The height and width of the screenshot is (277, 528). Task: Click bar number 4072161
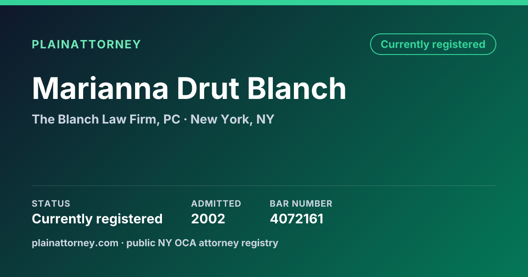[297, 219]
